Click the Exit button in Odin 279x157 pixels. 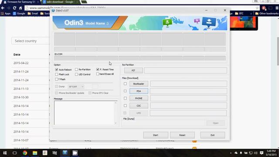(212, 135)
